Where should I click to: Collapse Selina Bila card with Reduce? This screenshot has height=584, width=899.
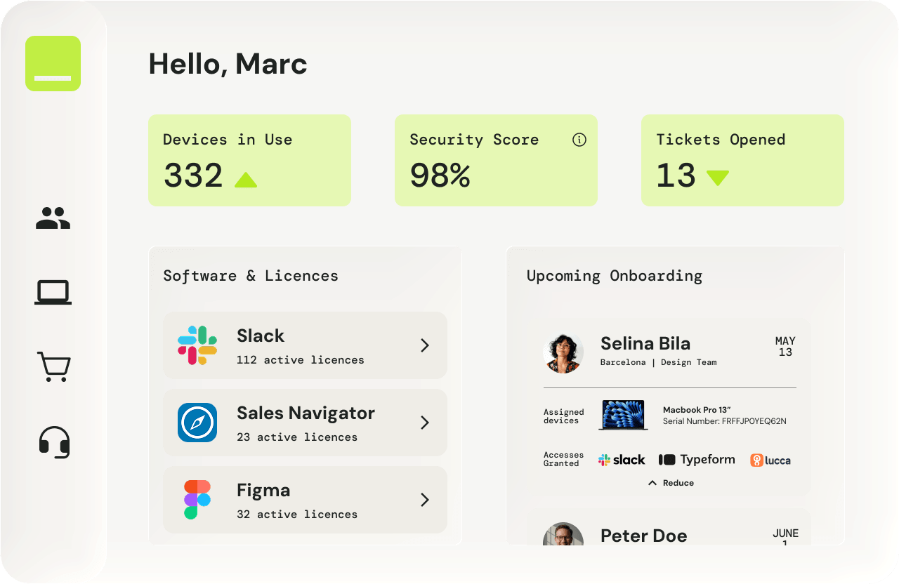[671, 483]
